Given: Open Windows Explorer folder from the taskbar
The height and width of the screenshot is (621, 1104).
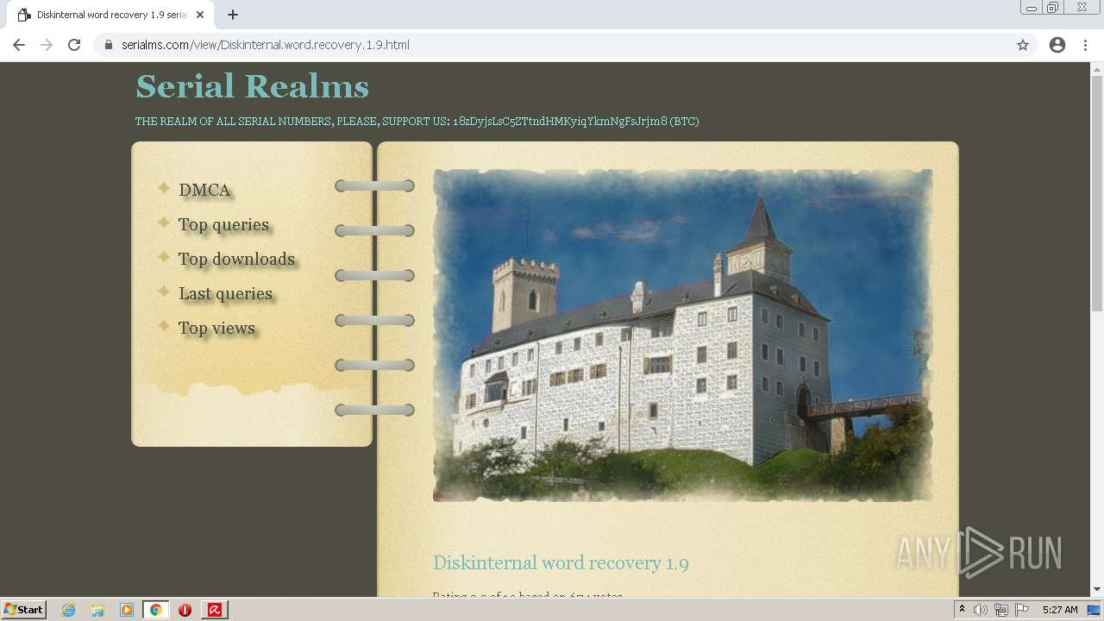Looking at the screenshot, I should [x=97, y=610].
